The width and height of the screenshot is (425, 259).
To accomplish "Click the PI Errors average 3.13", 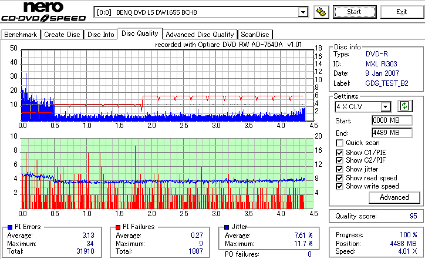I will [x=89, y=236].
